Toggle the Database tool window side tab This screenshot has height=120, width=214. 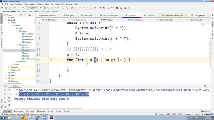[x=212, y=35]
